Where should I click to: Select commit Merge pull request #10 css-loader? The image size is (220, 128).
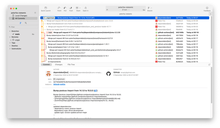(x=125, y=27)
